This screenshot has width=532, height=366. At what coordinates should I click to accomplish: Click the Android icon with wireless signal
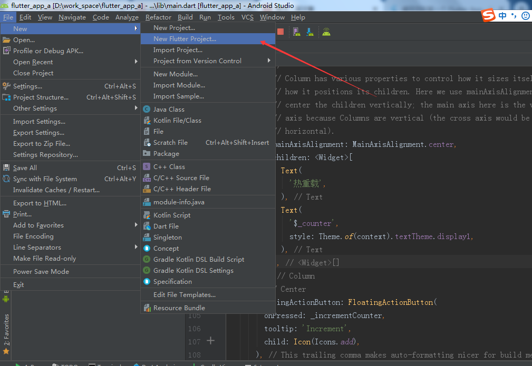click(326, 32)
